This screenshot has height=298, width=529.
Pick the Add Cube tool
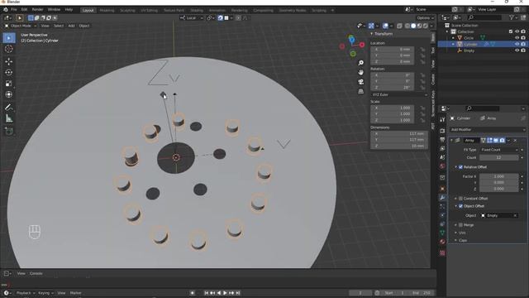9,131
